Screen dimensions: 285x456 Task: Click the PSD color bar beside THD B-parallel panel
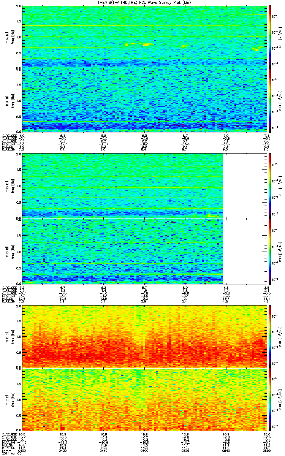tap(270, 251)
